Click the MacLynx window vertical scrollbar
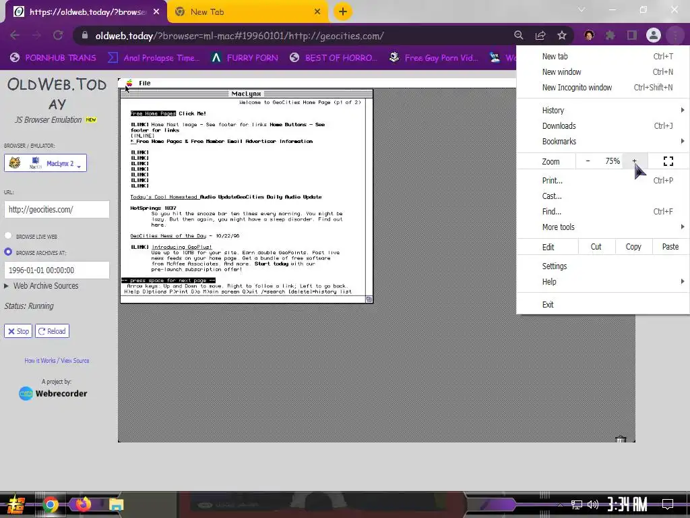Viewport: 690px width, 518px height. coord(369,196)
